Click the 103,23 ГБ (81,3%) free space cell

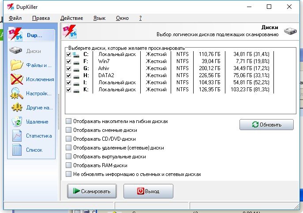pyautogui.click(x=250, y=90)
